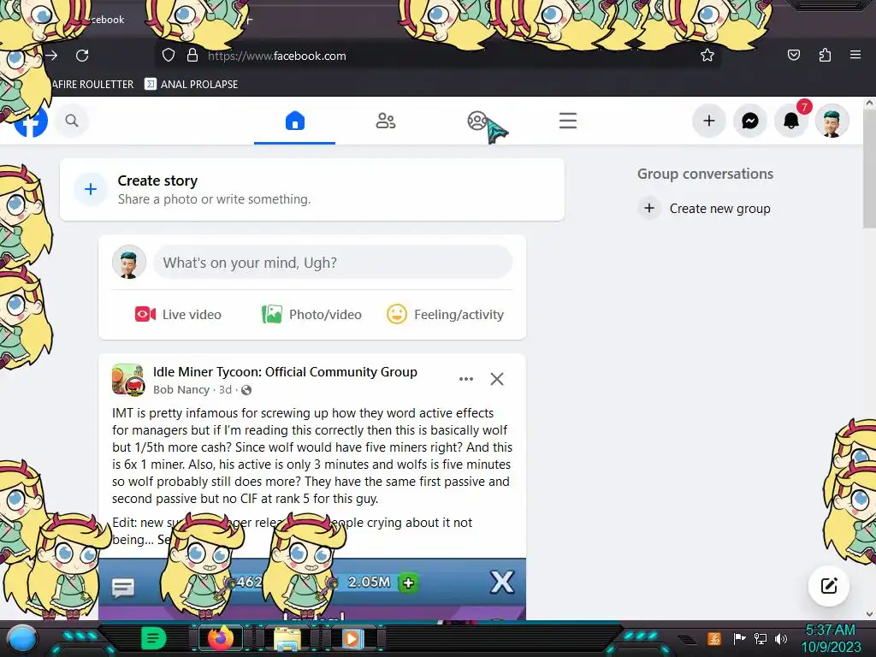Open notifications bell with 7 badge
The height and width of the screenshot is (657, 876).
coord(791,121)
